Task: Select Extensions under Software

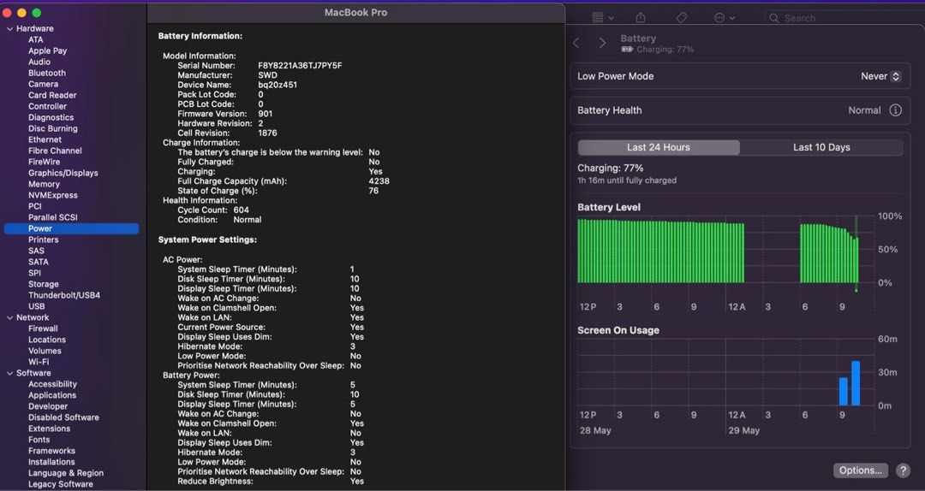Action: [49, 429]
